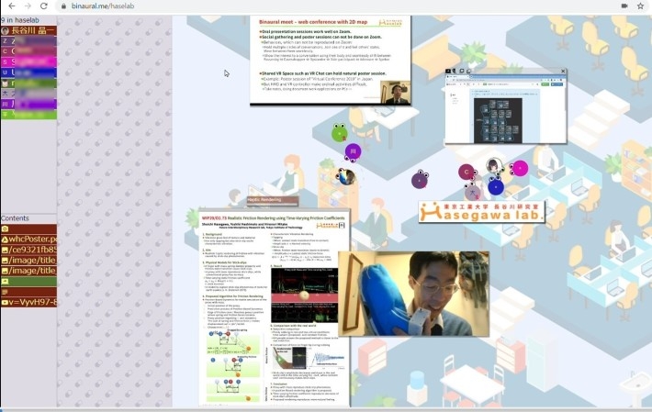Open the v=VyvH97 video content entry
Image resolution: width=652 pixels, height=412 pixels.
pos(28,302)
